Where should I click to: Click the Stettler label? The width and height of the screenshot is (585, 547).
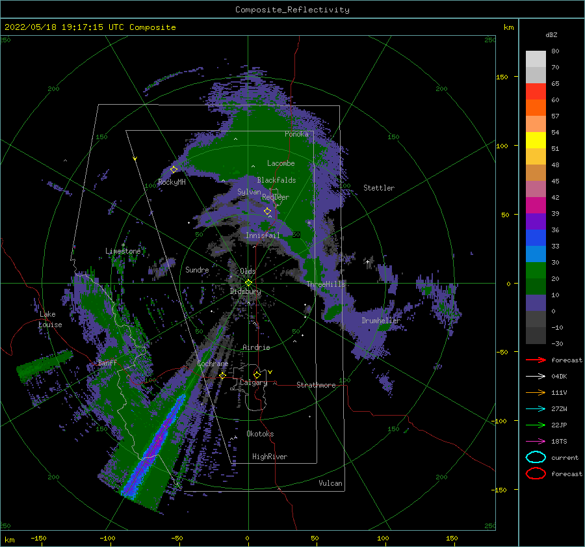[379, 188]
